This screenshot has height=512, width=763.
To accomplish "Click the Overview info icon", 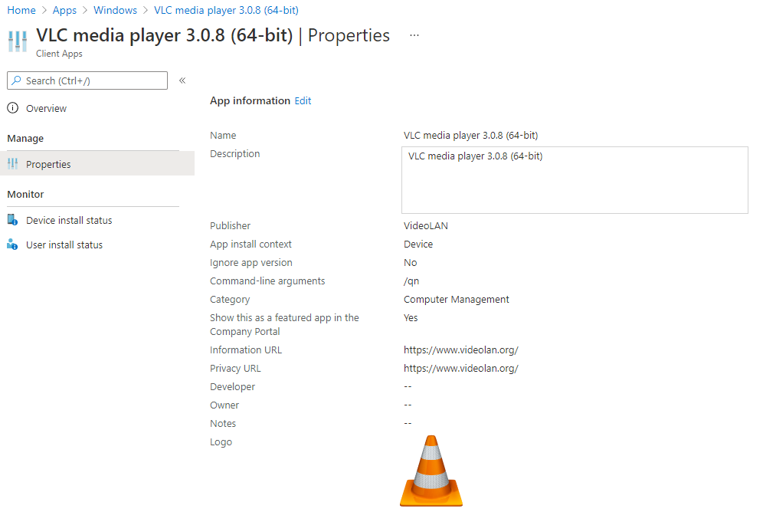I will click(x=13, y=108).
